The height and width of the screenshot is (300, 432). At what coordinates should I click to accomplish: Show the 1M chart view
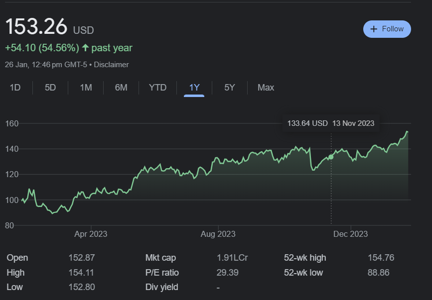coord(86,88)
